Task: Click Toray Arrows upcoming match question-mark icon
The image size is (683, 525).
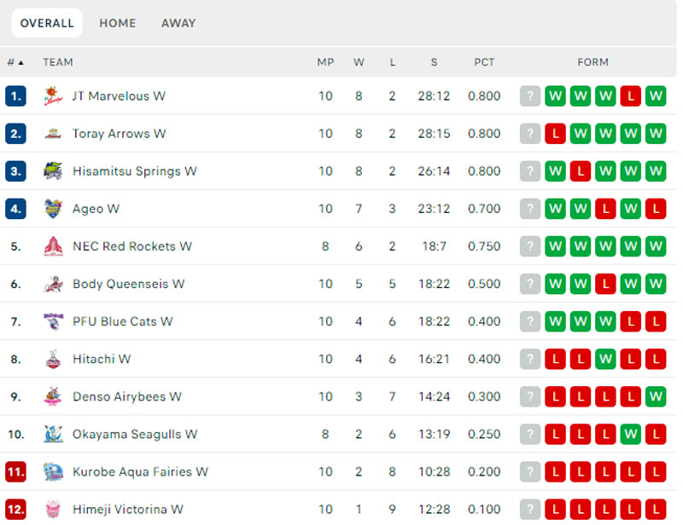Action: coord(530,134)
